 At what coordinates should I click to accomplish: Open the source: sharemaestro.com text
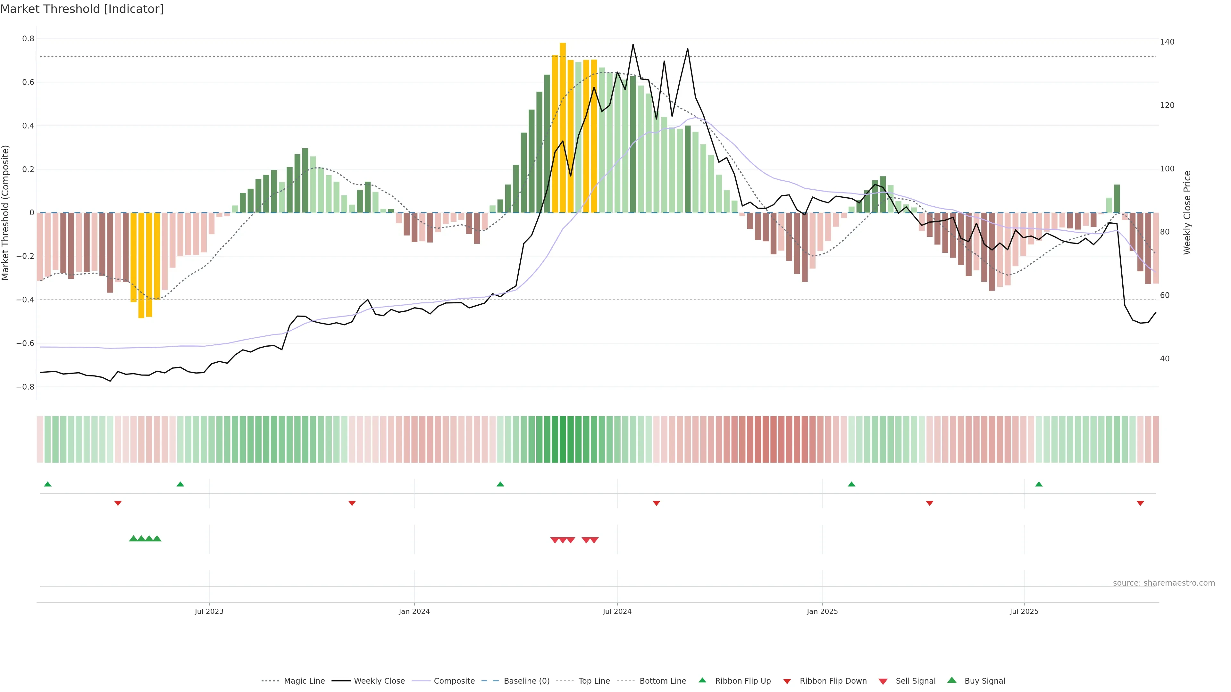point(1164,583)
